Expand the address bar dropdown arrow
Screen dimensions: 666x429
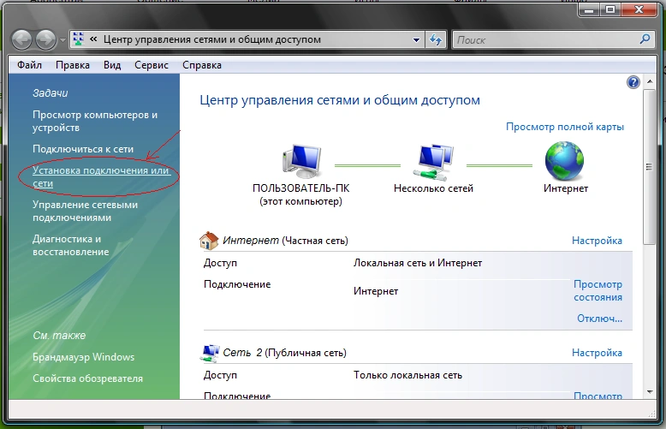(417, 39)
